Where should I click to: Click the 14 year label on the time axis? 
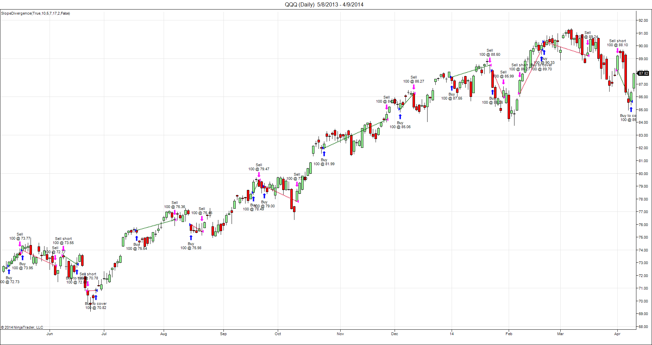click(x=452, y=334)
